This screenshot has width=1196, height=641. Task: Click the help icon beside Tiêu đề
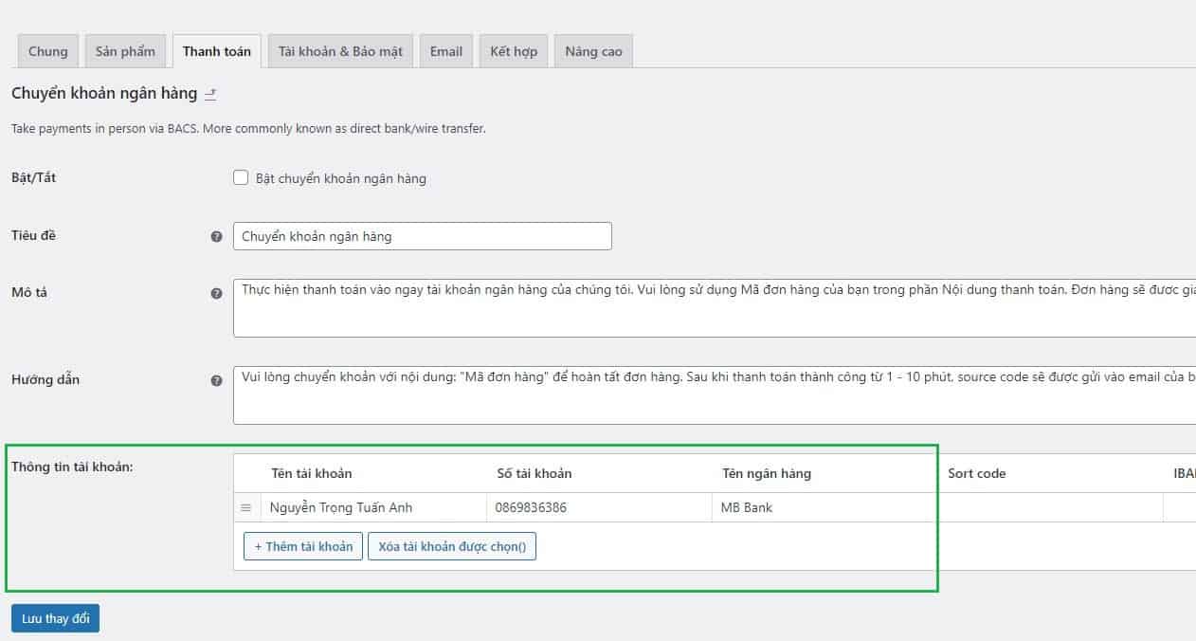216,236
